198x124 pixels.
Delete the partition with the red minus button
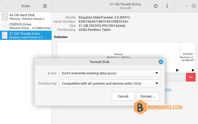(x=191, y=77)
